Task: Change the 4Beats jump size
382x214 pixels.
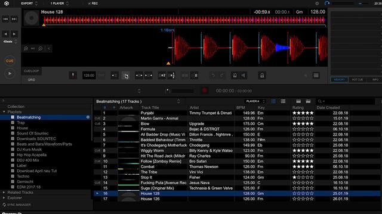Action: (x=10, y=42)
